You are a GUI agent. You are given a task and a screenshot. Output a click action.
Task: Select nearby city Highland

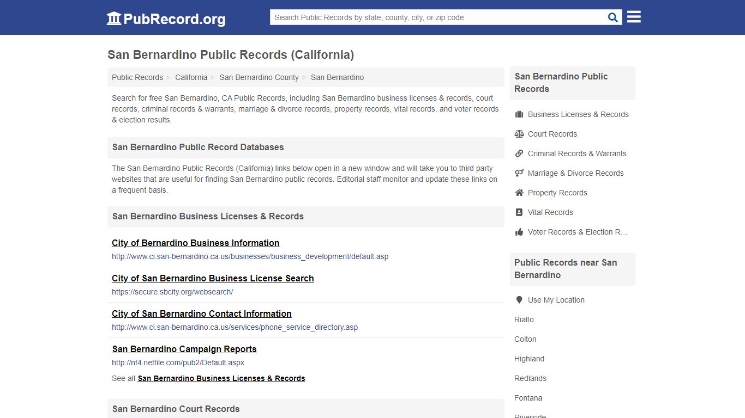tap(529, 359)
